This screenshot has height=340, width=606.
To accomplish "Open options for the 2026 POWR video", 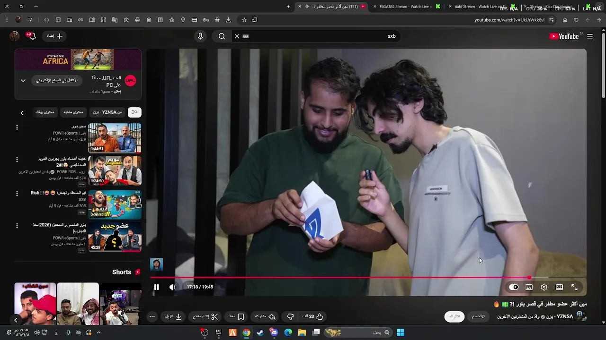I will point(17,226).
